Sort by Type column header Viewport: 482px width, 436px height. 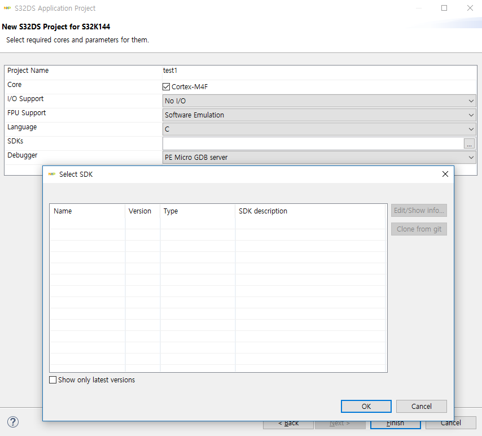coord(198,211)
